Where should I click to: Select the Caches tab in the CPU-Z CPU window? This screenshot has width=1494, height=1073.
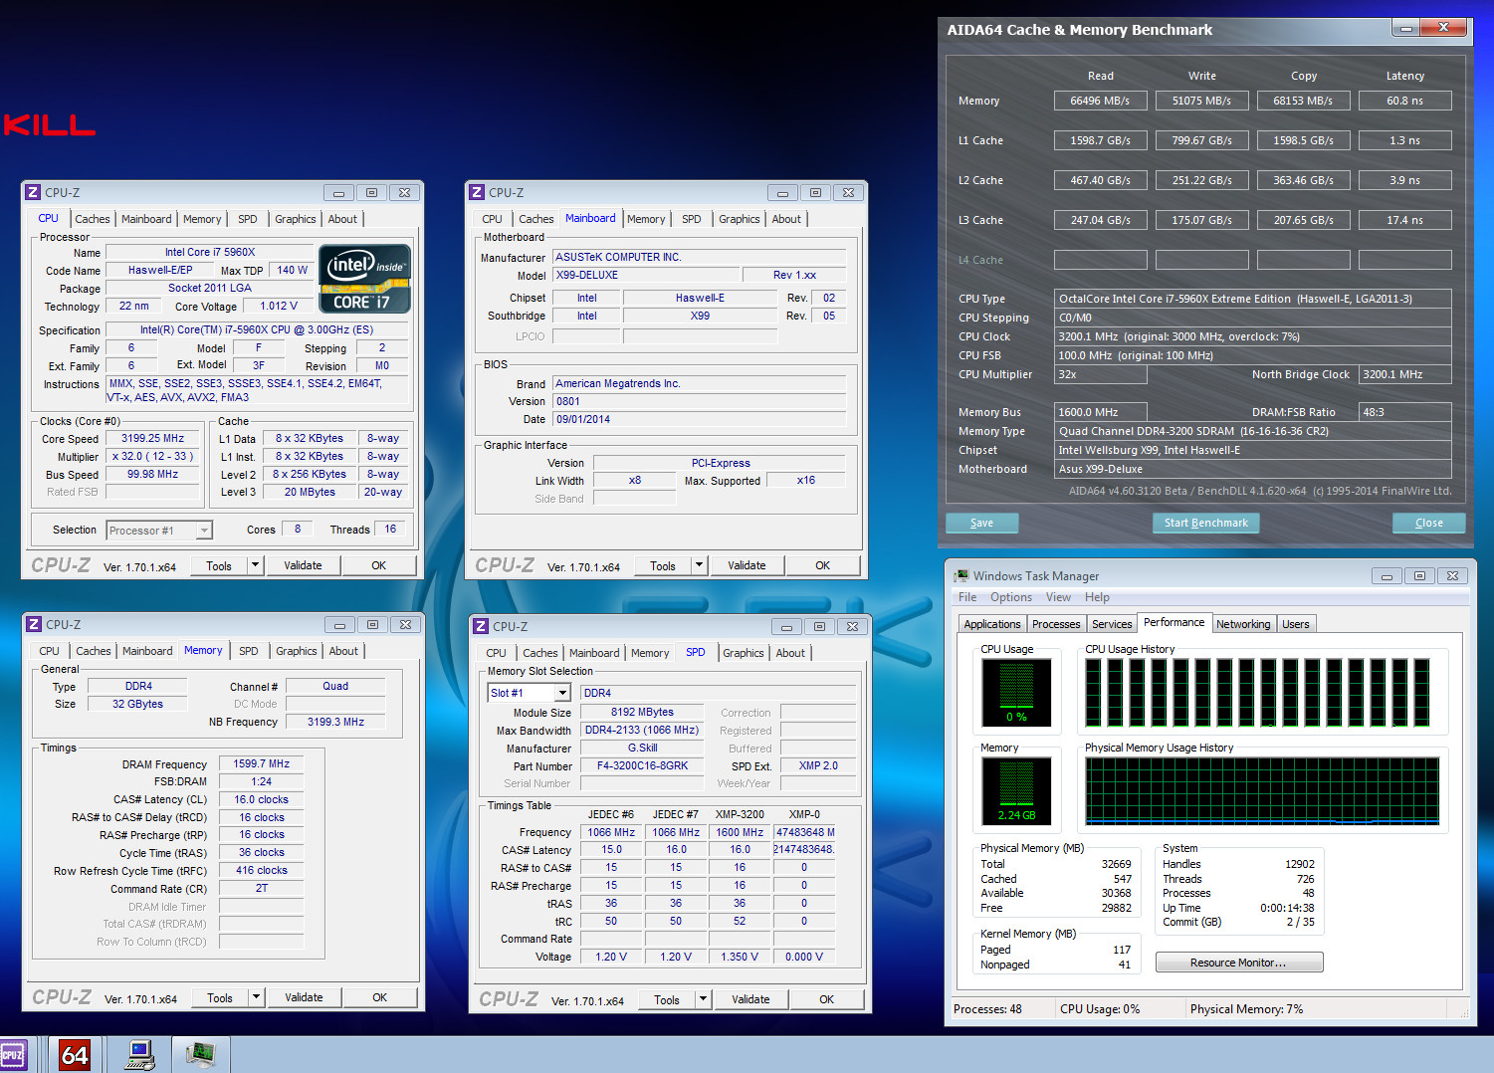pos(93,219)
